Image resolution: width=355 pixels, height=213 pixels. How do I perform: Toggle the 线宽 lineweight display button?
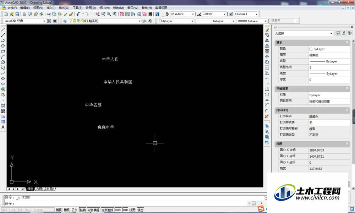pyautogui.click(x=132, y=210)
